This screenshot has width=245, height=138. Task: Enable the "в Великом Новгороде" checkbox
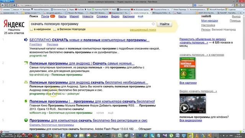point(55,29)
